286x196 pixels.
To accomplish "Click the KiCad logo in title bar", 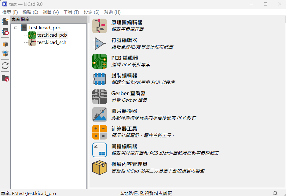I will [5, 4].
